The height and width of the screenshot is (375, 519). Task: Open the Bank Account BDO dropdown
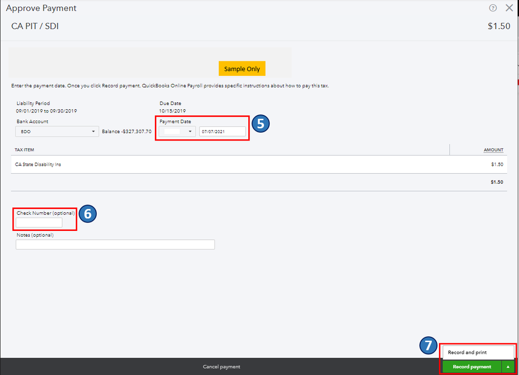(57, 132)
